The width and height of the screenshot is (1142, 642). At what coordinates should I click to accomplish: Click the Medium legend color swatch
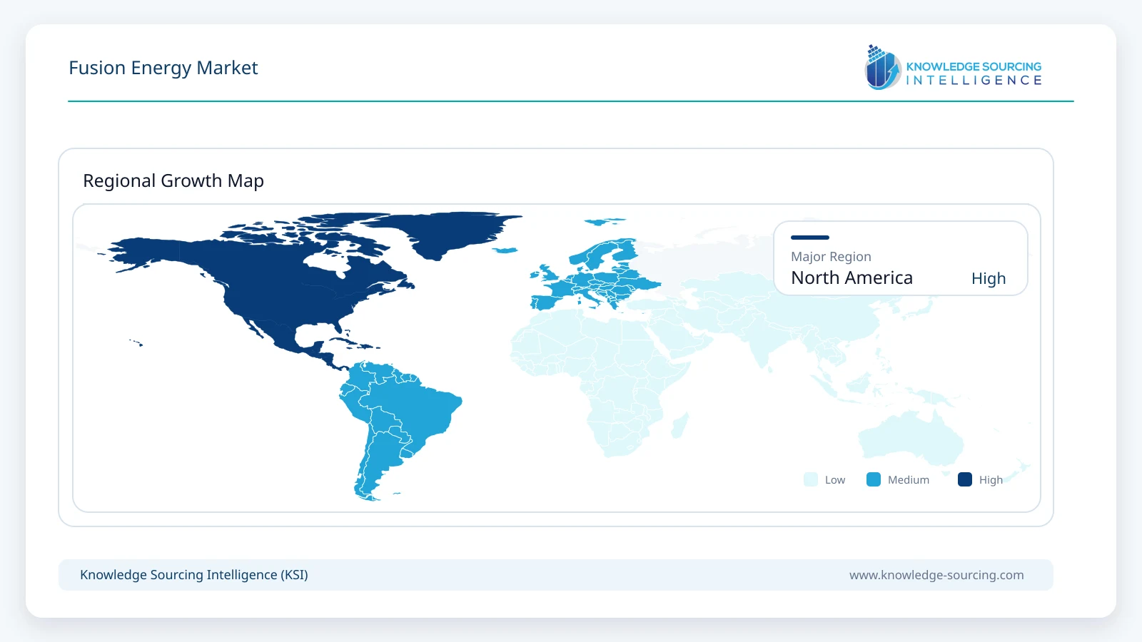pyautogui.click(x=874, y=479)
